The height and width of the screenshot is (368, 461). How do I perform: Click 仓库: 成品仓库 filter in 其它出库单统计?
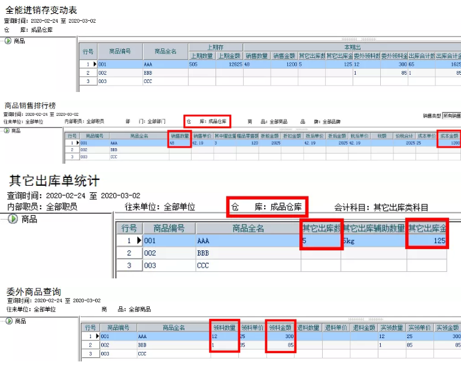pyautogui.click(x=266, y=207)
